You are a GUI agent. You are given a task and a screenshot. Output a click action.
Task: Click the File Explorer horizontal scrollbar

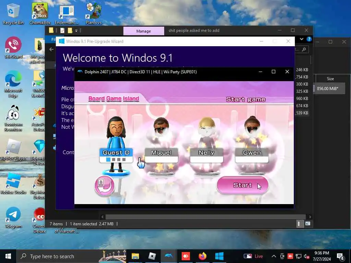tap(206, 217)
